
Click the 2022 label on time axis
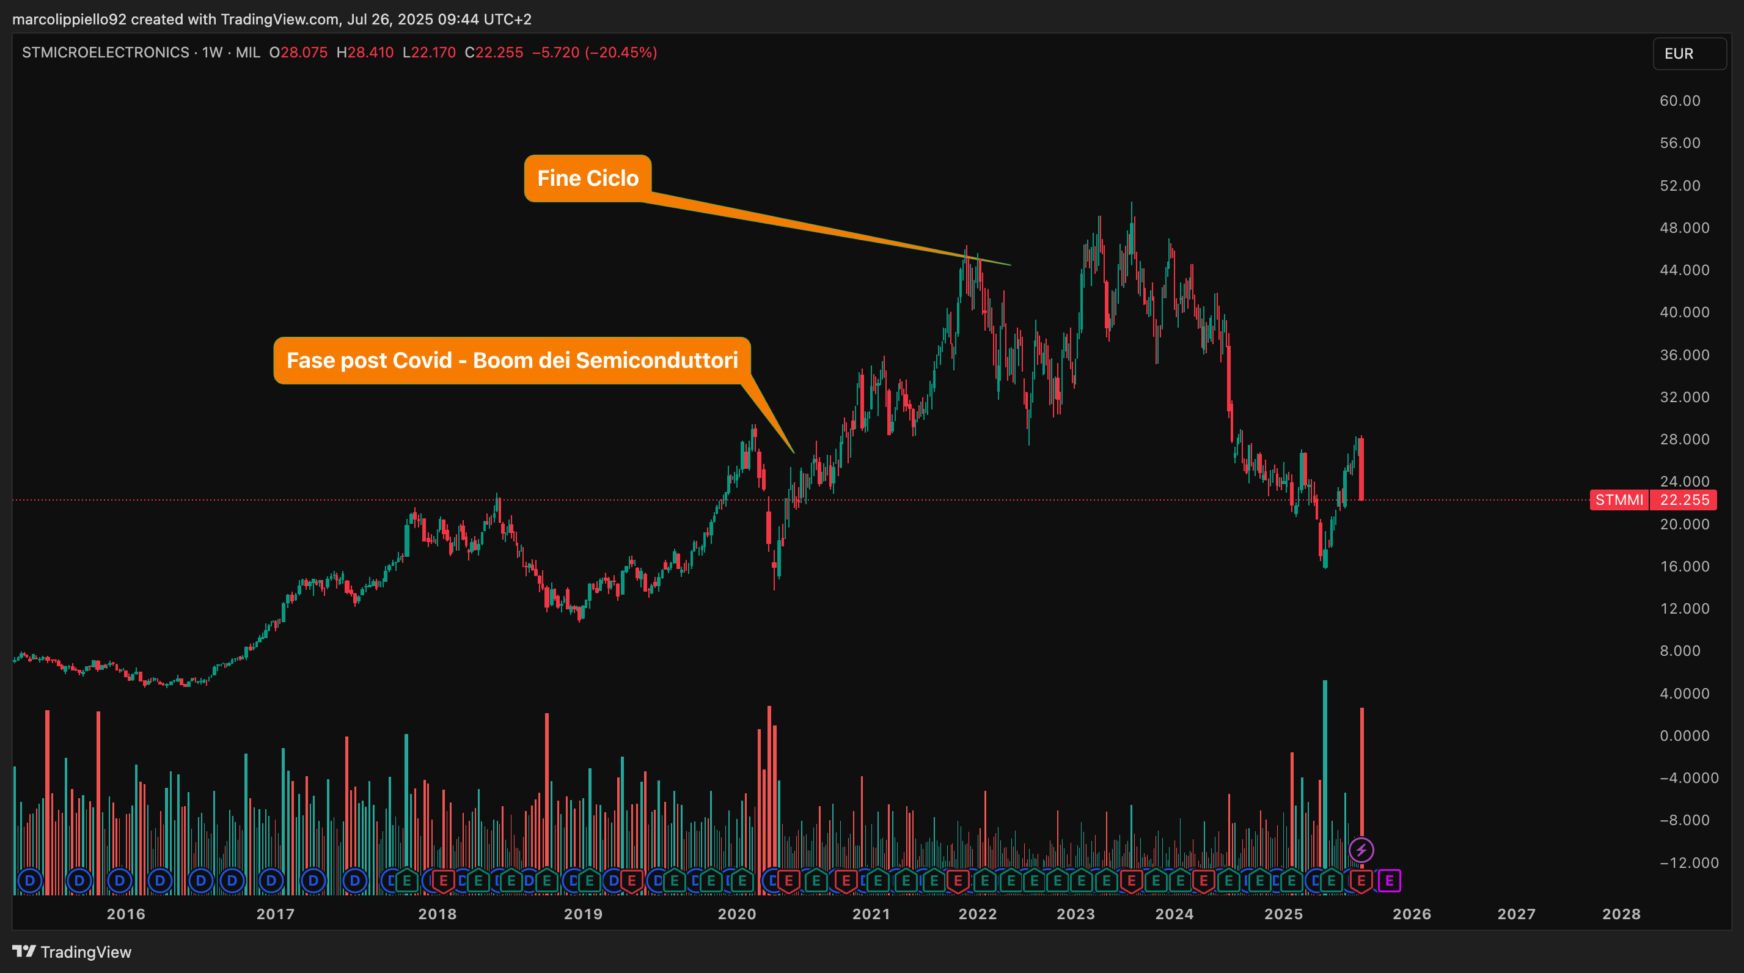(977, 914)
